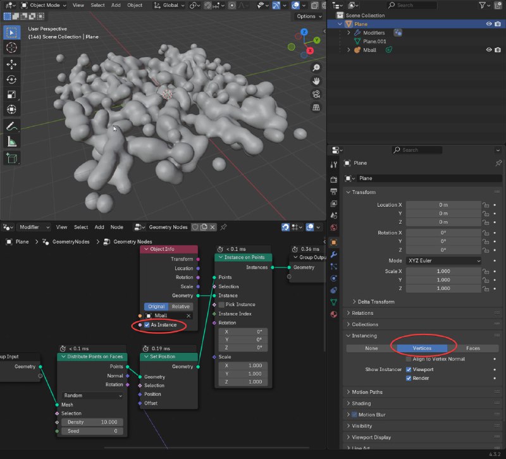506x459 pixels.
Task: Click the Density value field
Action: point(92,422)
